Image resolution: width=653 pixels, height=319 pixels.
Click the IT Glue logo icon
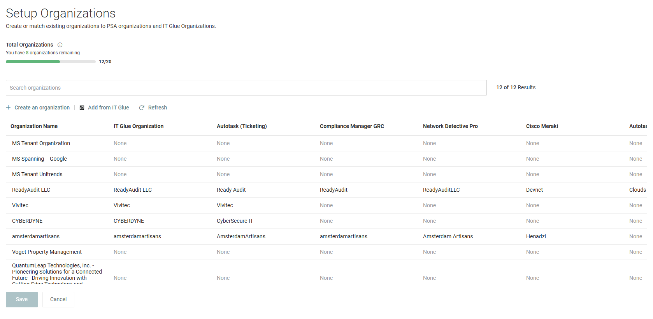[82, 108]
